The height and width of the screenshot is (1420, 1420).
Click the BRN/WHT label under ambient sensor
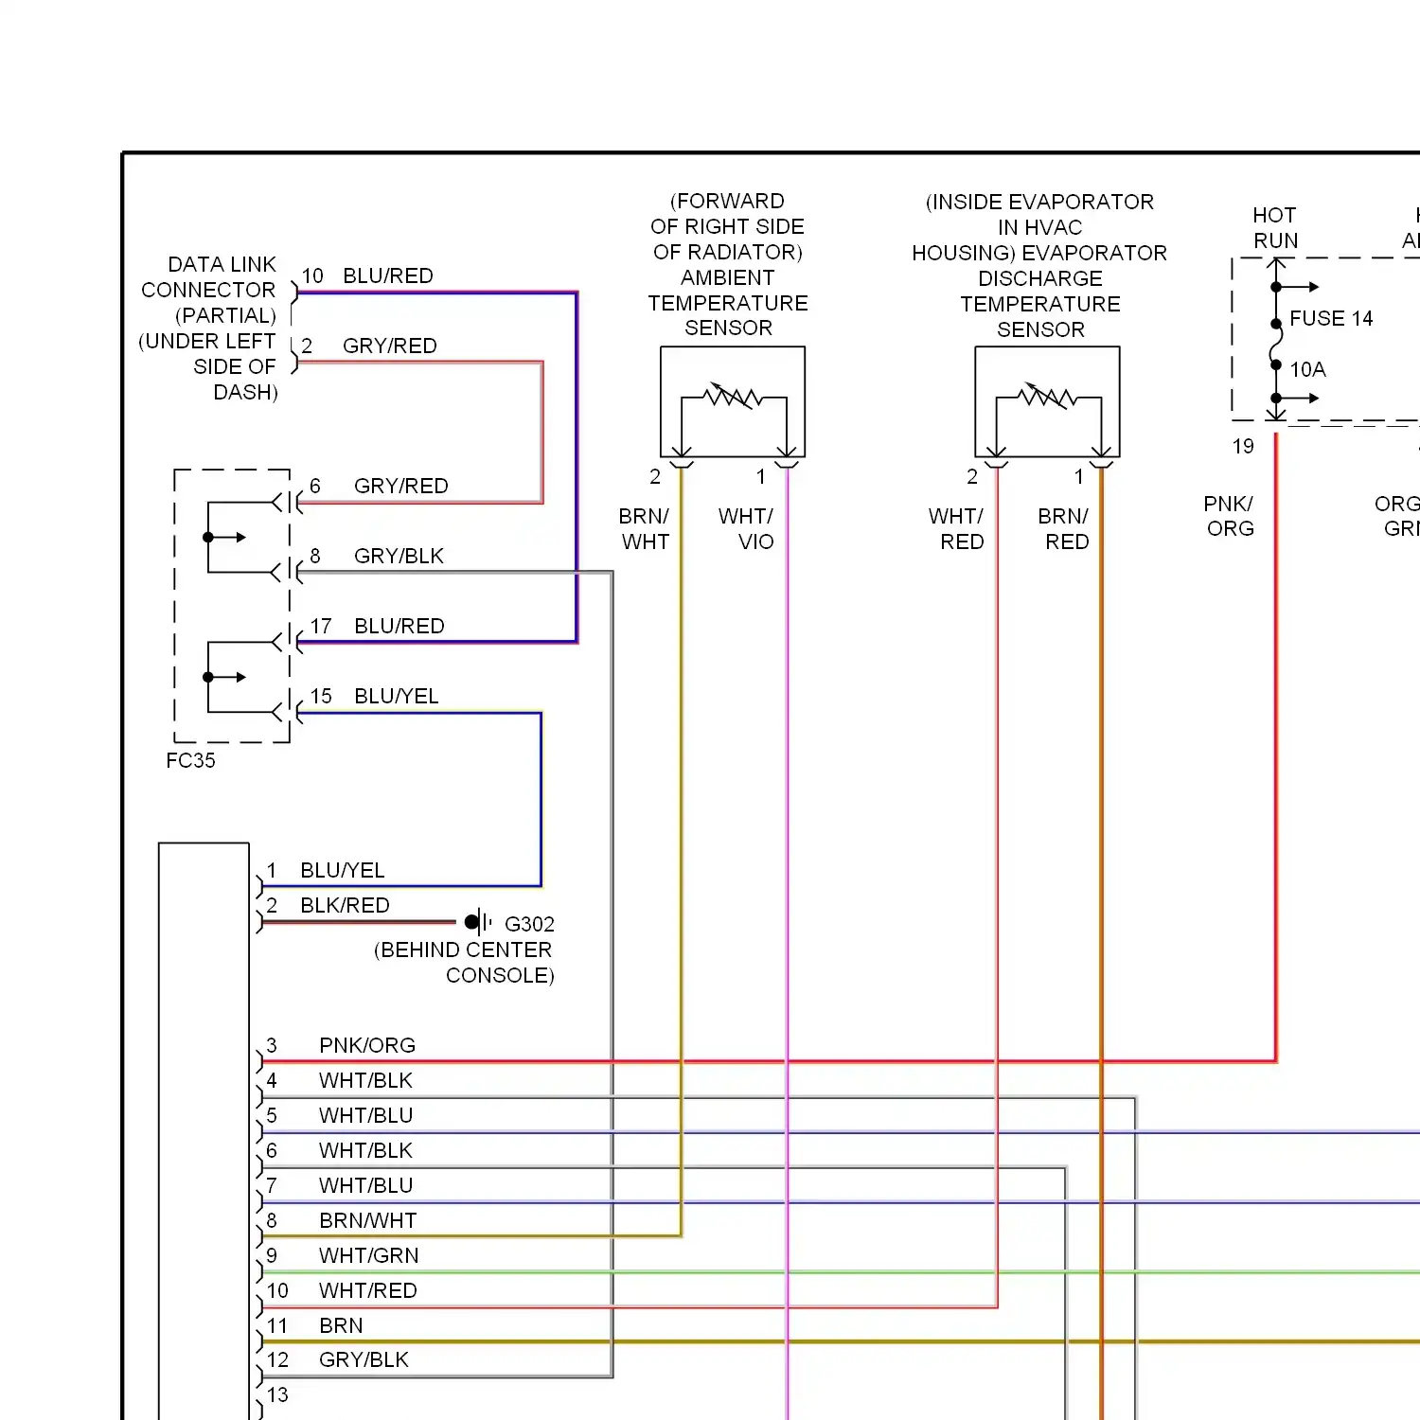645,529
